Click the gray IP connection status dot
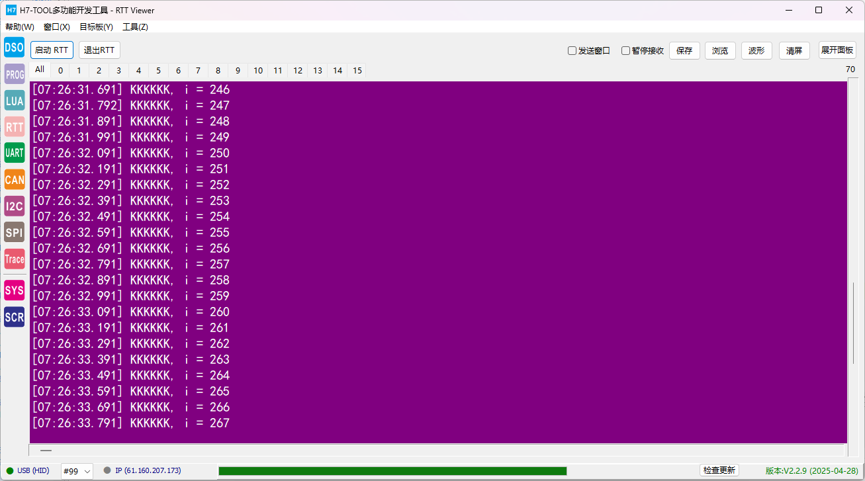 [x=107, y=470]
